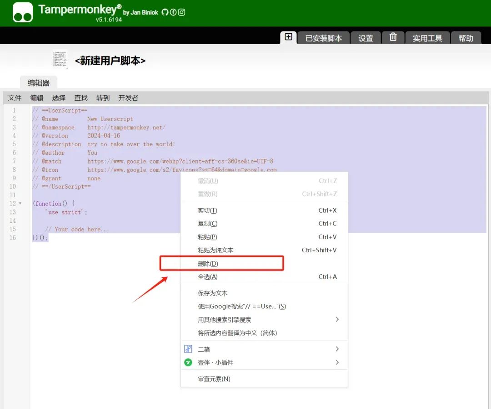491x409 pixels.
Task: Click the green 壹伴·小插件 plugin icon
Action: click(188, 362)
